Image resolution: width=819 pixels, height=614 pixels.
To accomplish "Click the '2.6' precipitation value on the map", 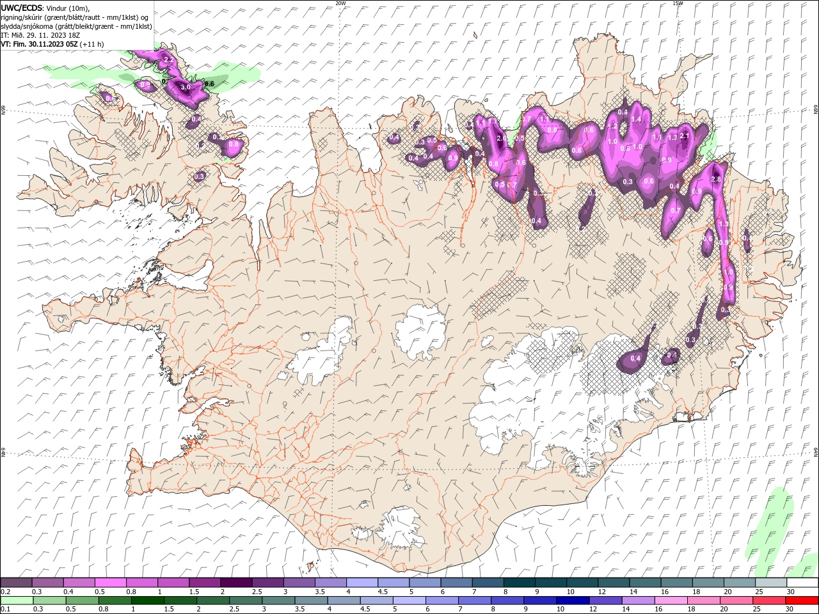I will 501,138.
